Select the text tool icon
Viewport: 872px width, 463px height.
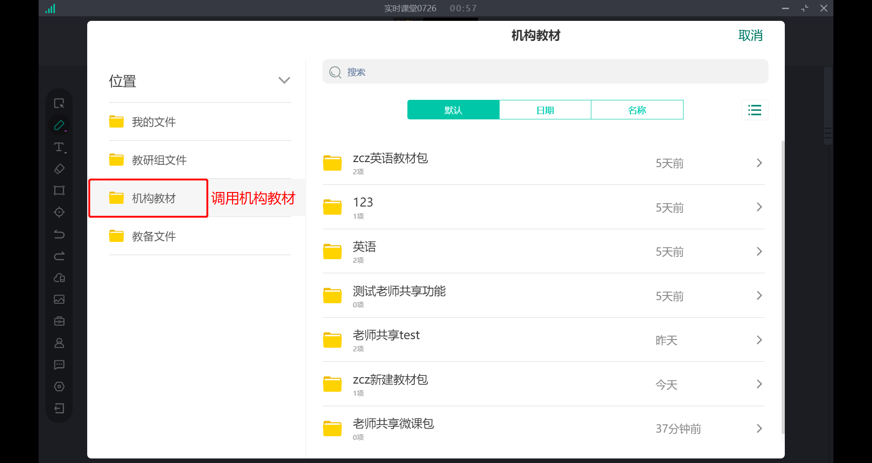pyautogui.click(x=59, y=147)
